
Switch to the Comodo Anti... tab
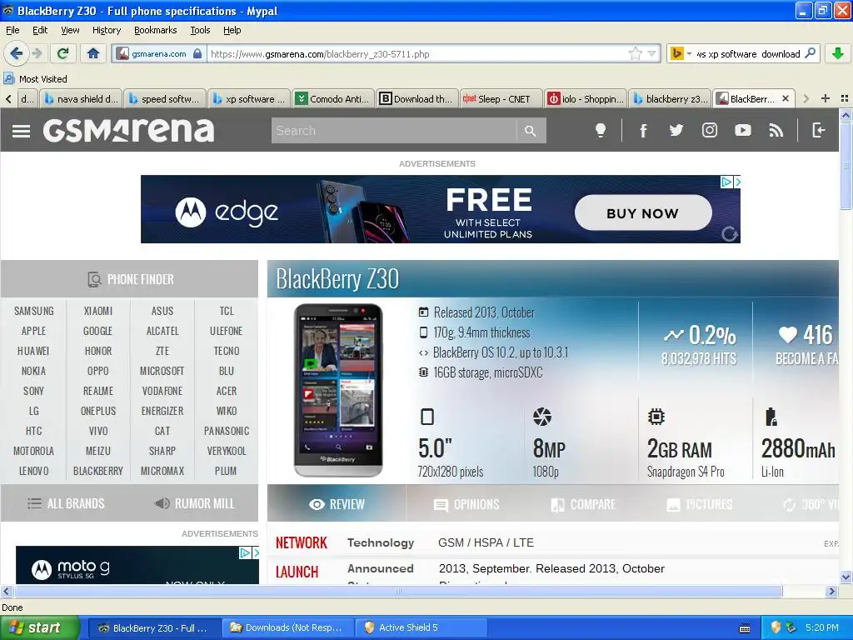pos(333,98)
